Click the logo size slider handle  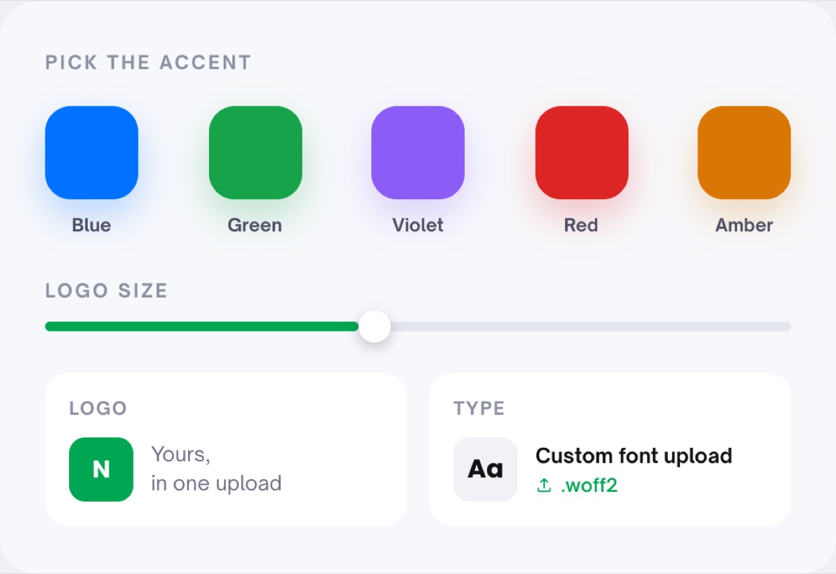pyautogui.click(x=375, y=326)
